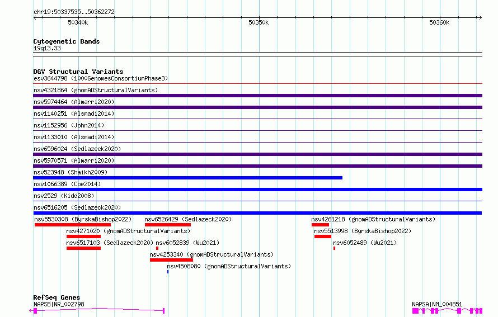Click the small blue marker under nsv4508080
The image size is (498, 317).
(x=168, y=272)
